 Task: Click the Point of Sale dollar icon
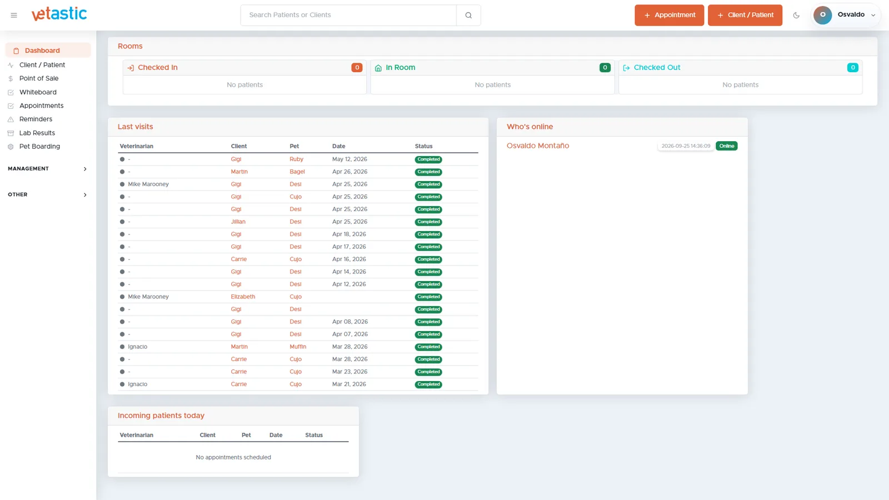point(11,79)
